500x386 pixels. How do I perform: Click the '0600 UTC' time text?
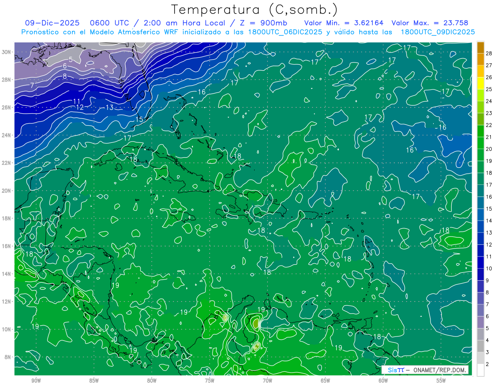click(x=110, y=23)
